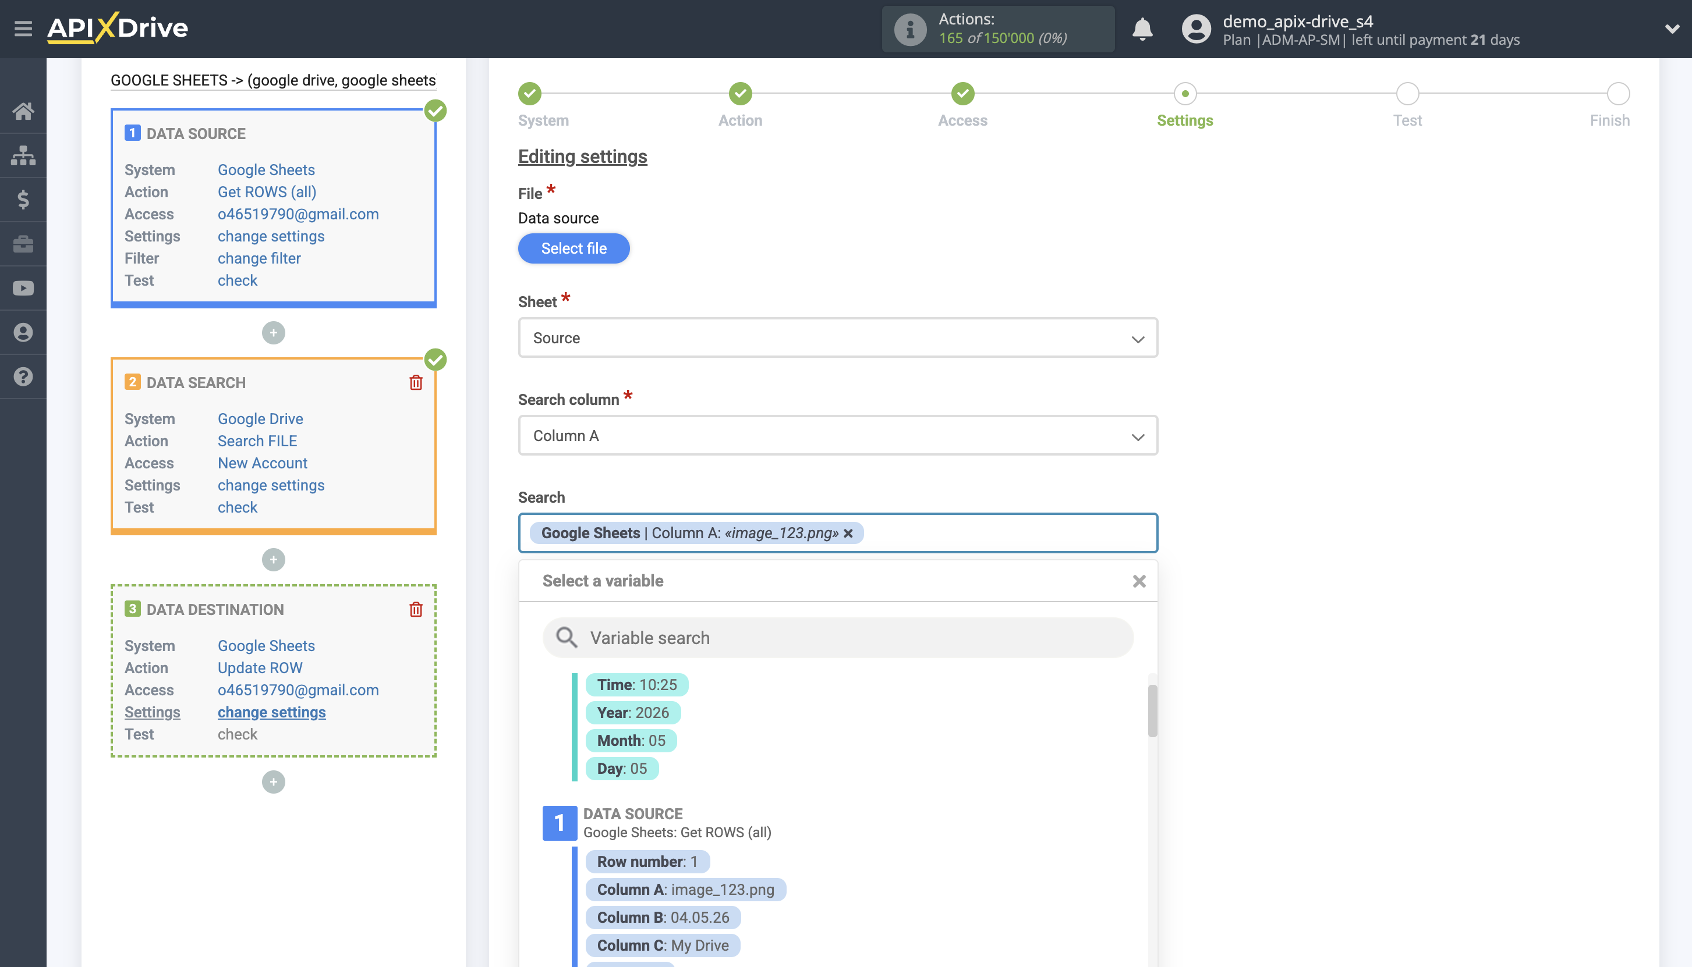The height and width of the screenshot is (967, 1692).
Task: Open Data Source Google Sheets system link
Action: tap(266, 170)
